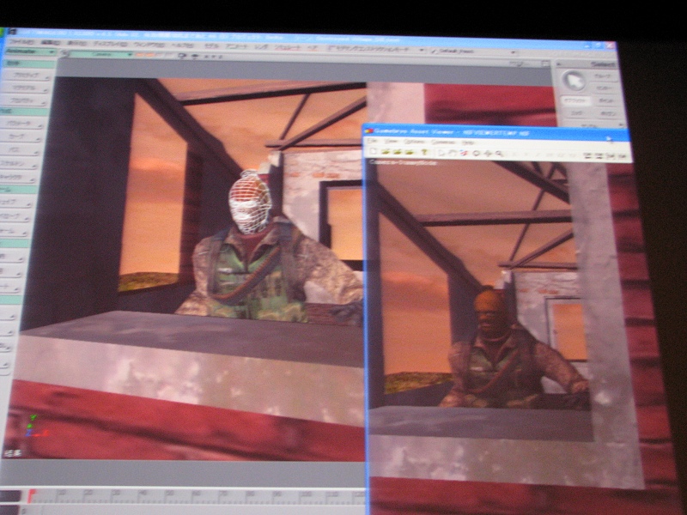
Task: Select the four-way pan arrows icon
Action: coord(488,154)
